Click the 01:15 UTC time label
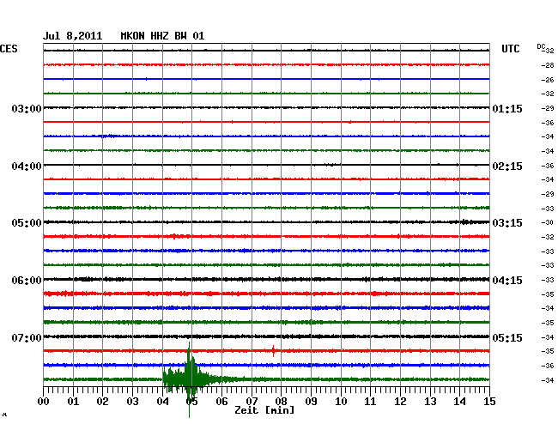This screenshot has width=558, height=424. (x=507, y=108)
